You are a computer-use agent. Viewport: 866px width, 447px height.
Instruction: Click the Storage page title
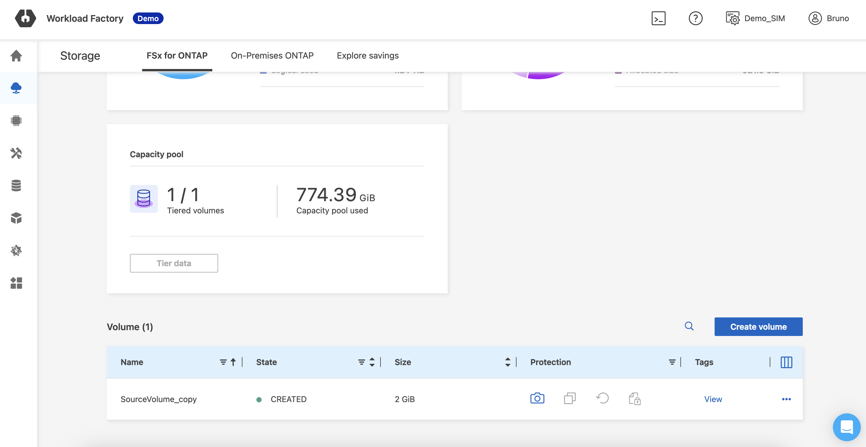pyautogui.click(x=80, y=55)
